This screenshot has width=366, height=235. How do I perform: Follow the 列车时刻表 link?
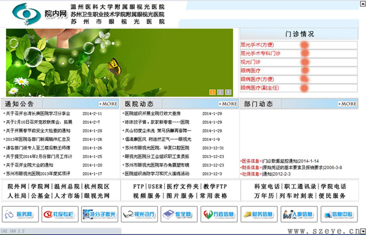point(296,196)
